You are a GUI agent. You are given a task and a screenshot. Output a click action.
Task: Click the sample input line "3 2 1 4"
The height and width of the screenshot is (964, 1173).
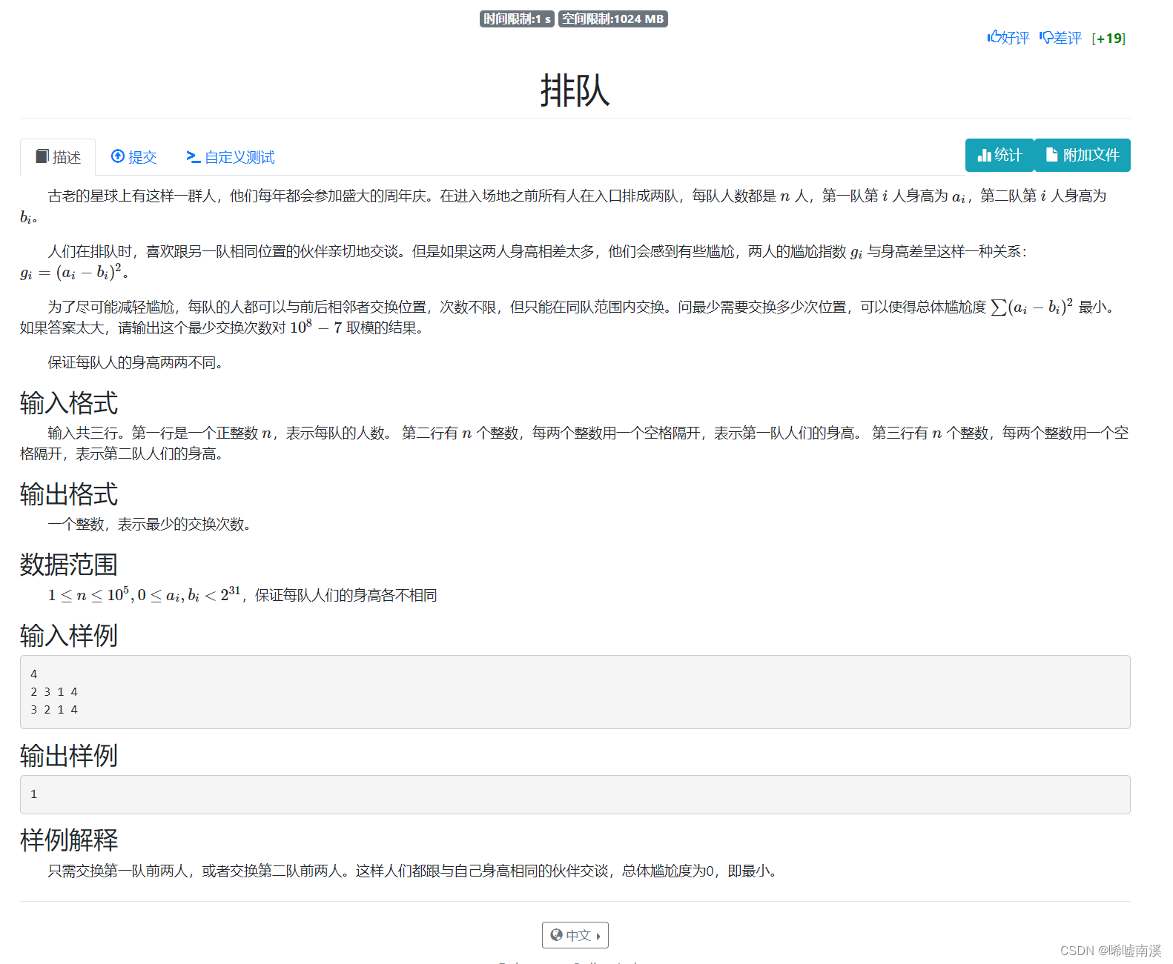coord(54,710)
